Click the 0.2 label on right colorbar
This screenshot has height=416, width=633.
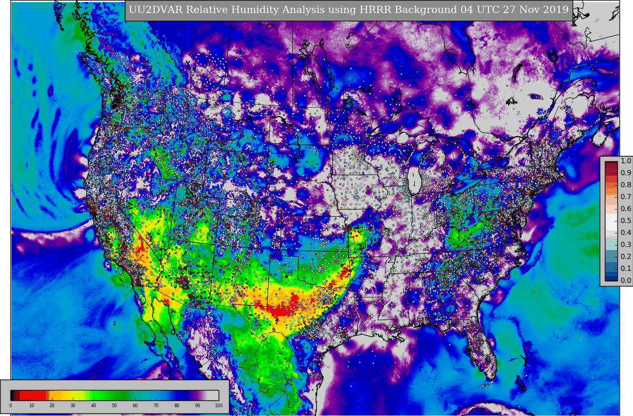tap(625, 256)
